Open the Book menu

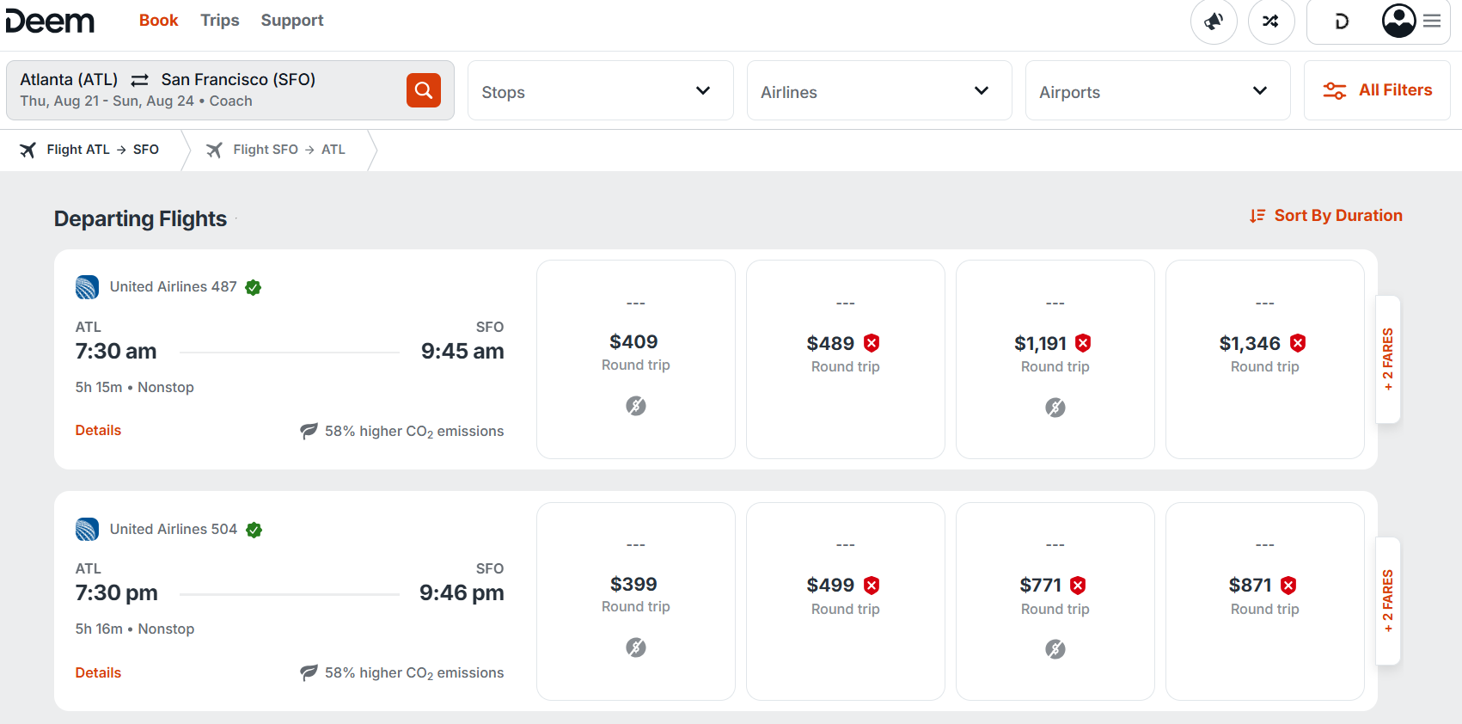[x=159, y=21]
